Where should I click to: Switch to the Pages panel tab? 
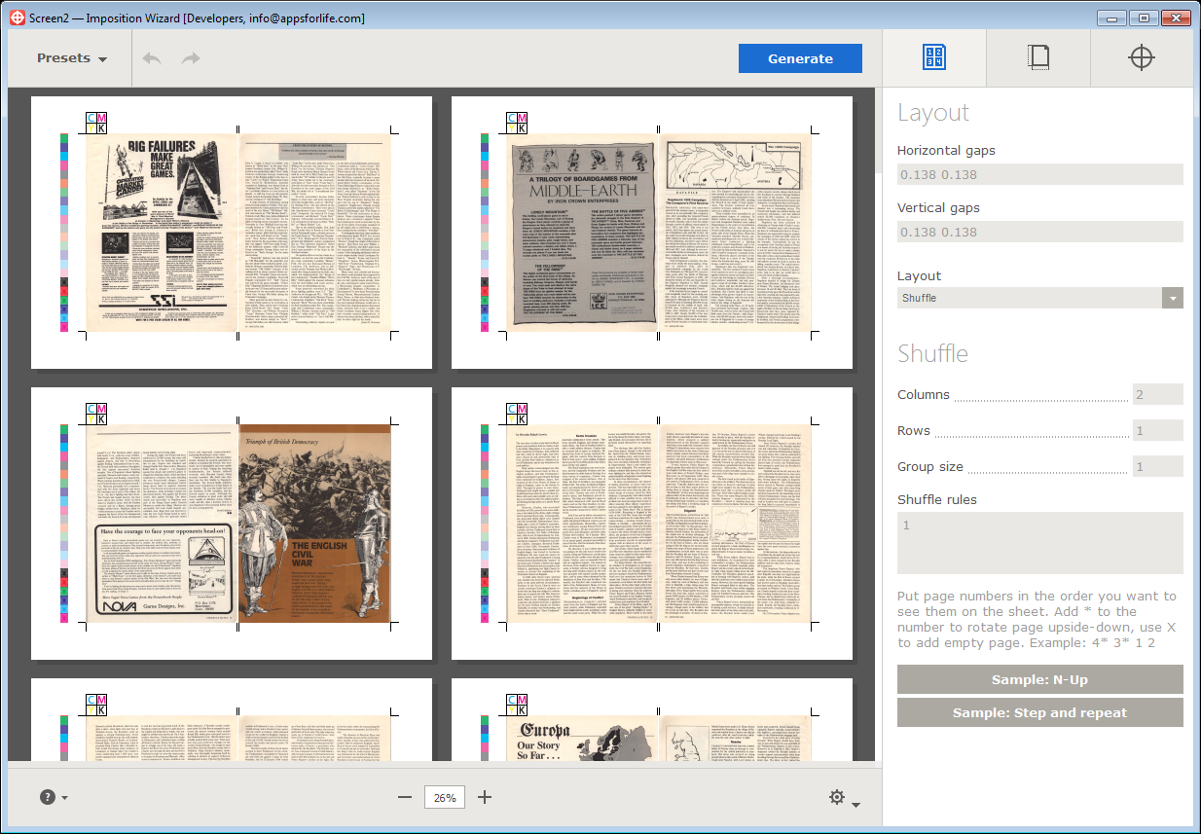coord(1038,56)
